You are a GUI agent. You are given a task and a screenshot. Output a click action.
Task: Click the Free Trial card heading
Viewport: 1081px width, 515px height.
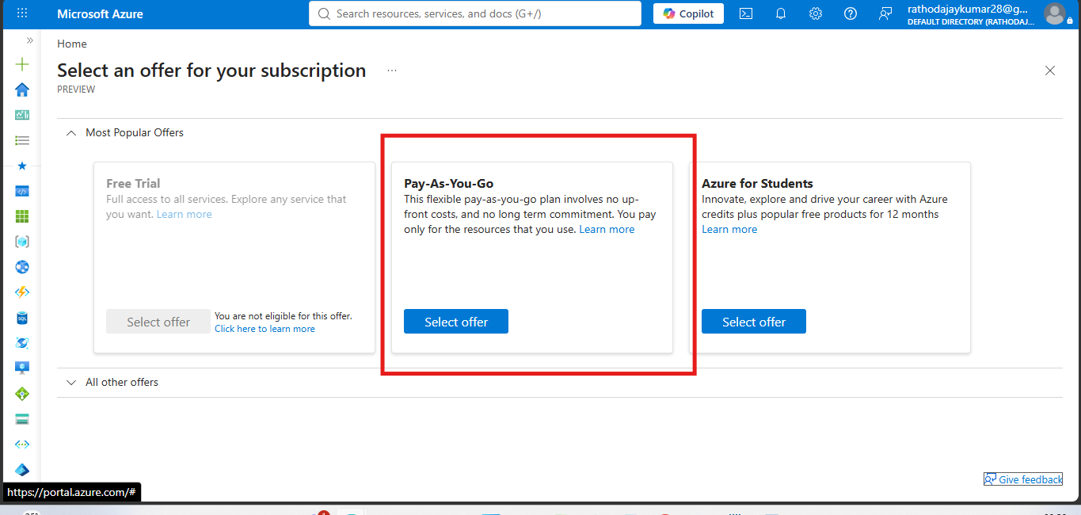click(133, 183)
